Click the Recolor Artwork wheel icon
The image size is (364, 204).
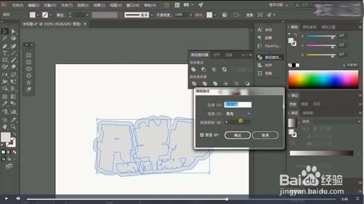pyautogui.click(x=225, y=15)
